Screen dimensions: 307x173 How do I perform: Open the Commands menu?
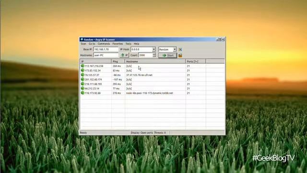click(x=104, y=44)
